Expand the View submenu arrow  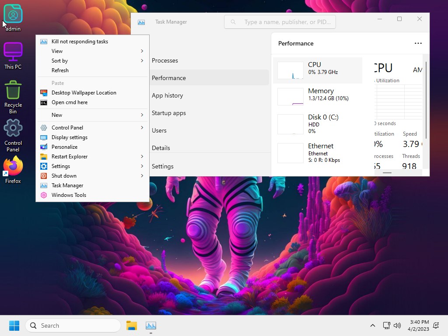142,51
